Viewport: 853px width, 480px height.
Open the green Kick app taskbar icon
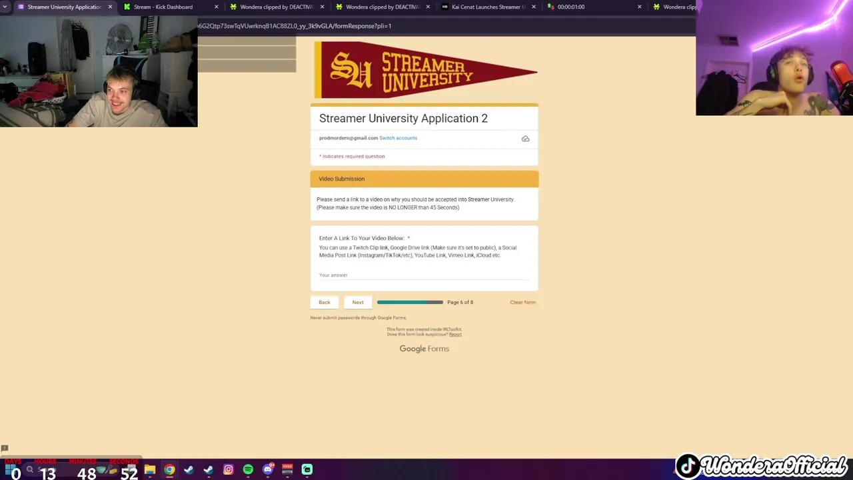pyautogui.click(x=307, y=469)
